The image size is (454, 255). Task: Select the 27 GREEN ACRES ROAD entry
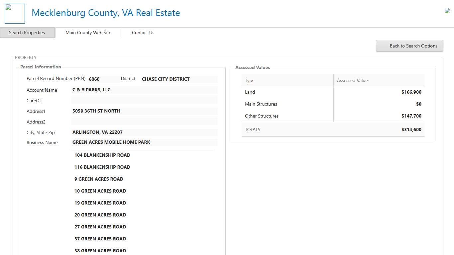100,227
